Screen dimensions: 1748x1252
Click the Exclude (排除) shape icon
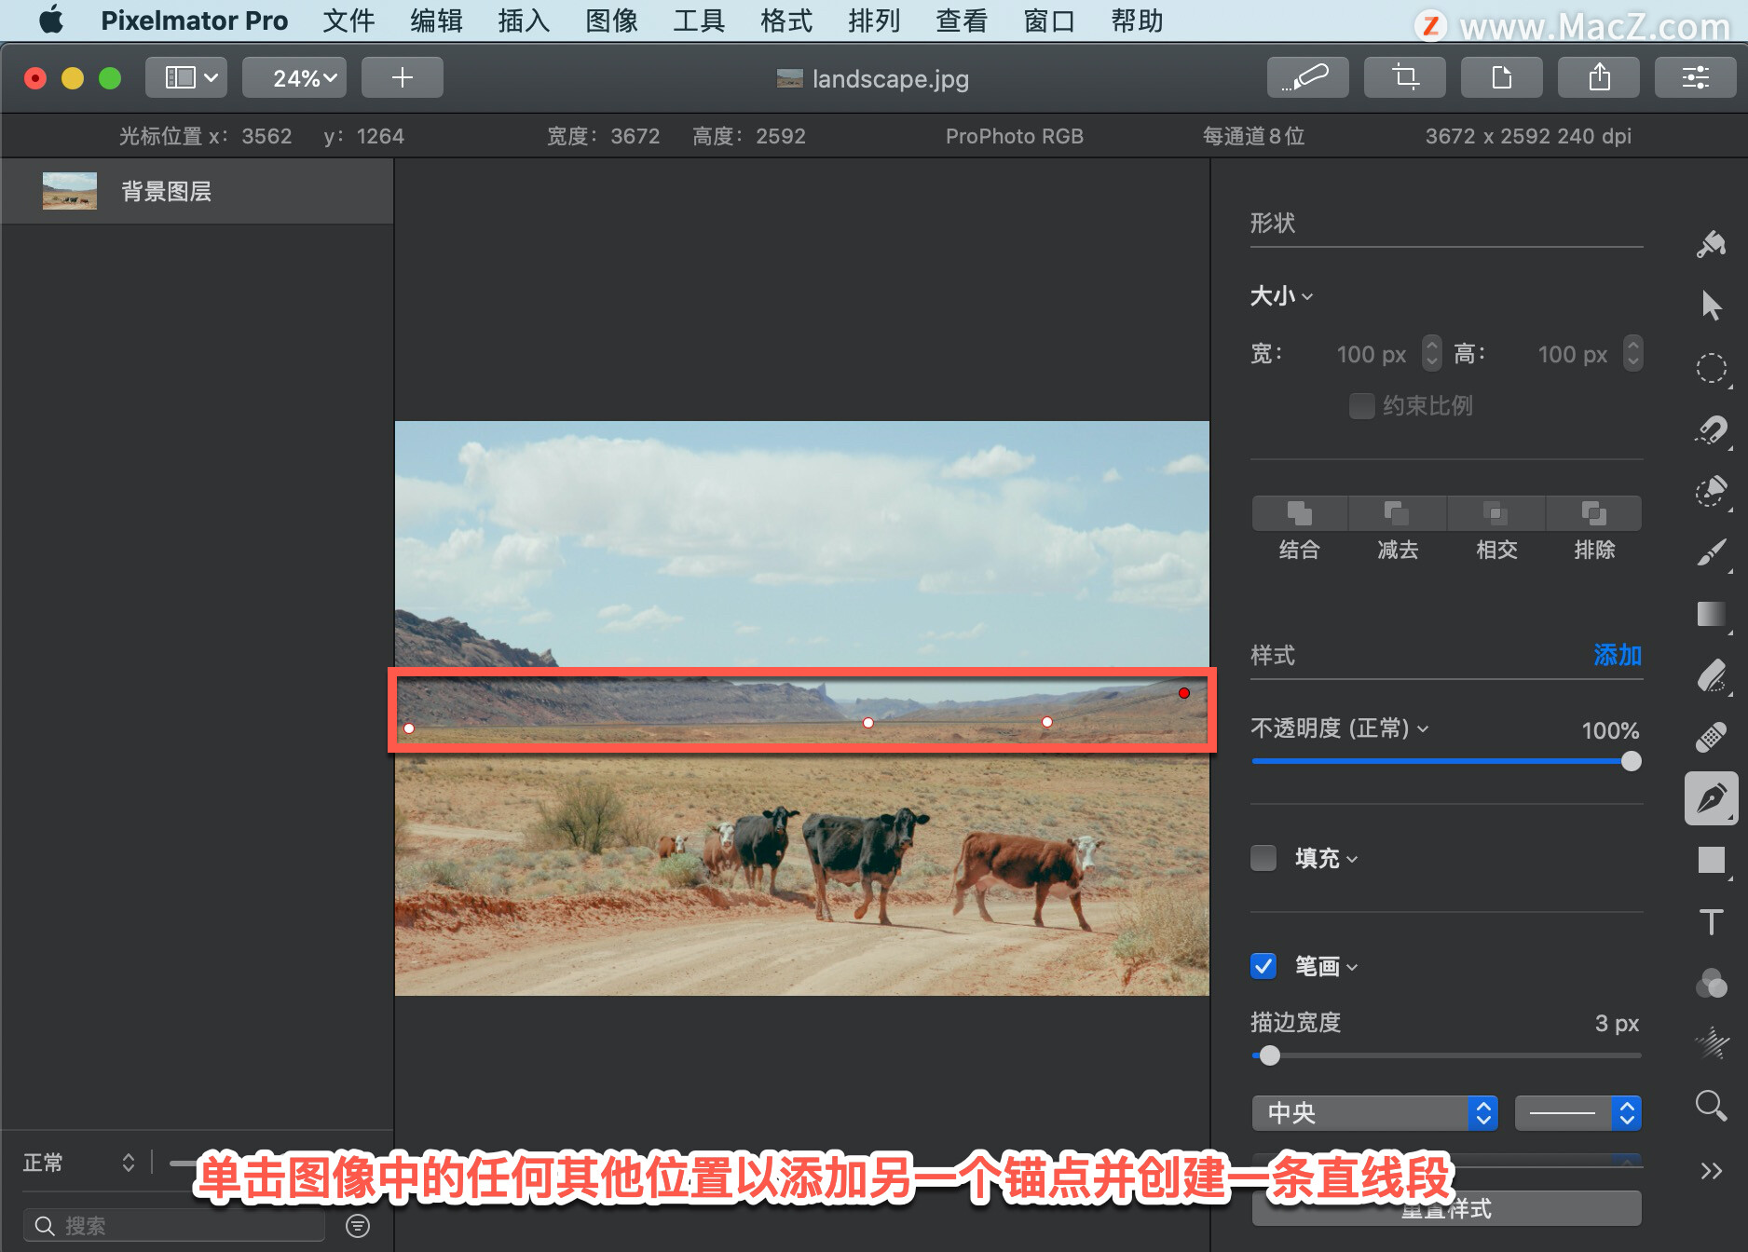(x=1593, y=513)
